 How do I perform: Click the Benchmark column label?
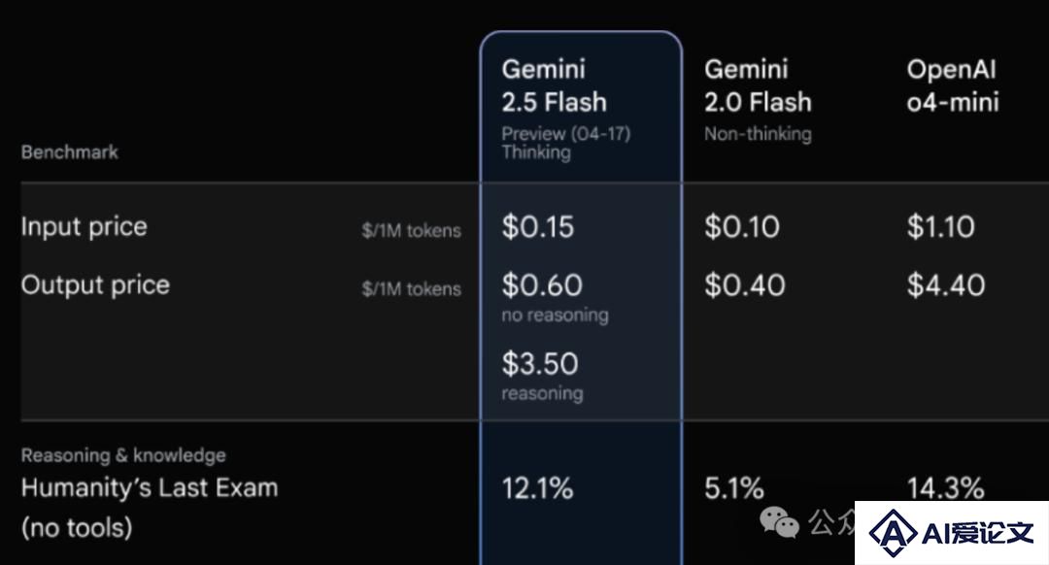pos(70,151)
